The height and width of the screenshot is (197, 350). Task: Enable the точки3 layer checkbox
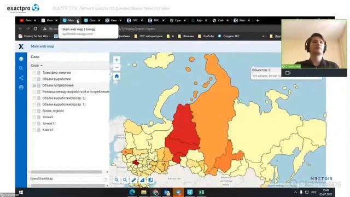pyautogui.click(x=34, y=117)
